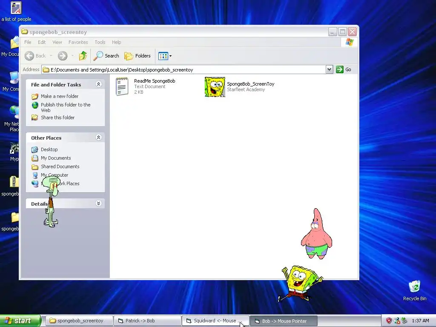
Task: Click the Publish to Web globe icon
Action: click(35, 105)
